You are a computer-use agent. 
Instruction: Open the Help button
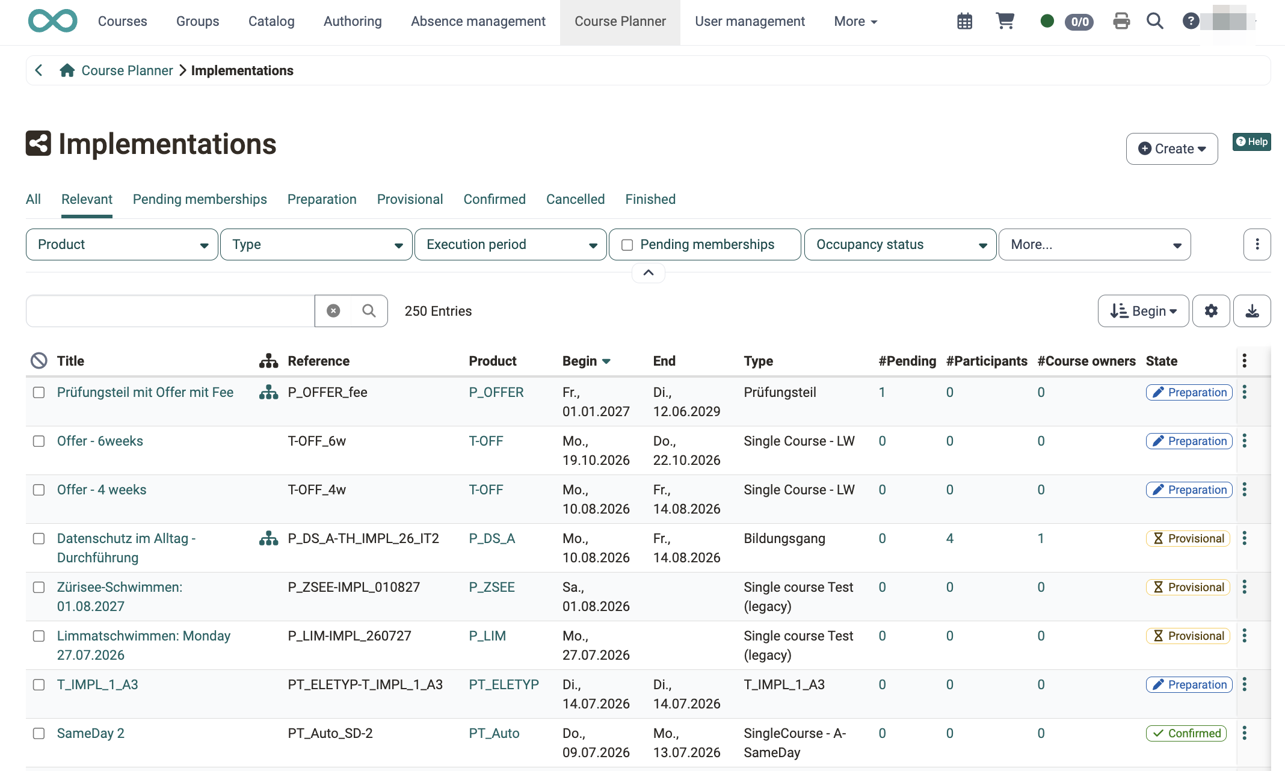click(1251, 142)
